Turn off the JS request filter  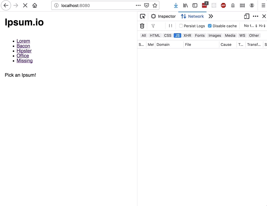tap(177, 35)
